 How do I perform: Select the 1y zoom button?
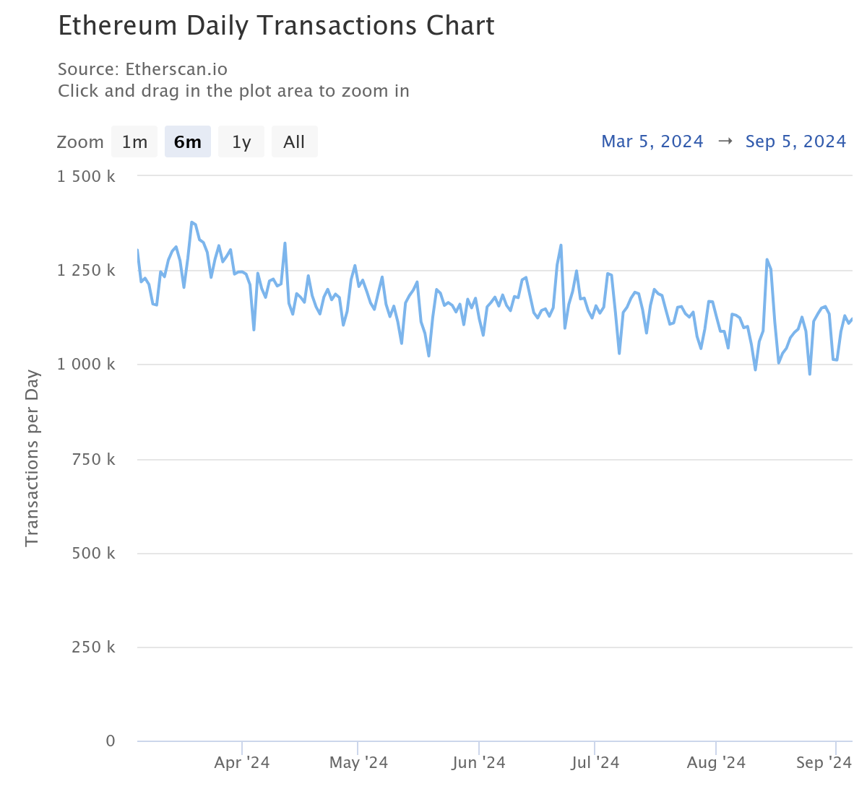click(x=241, y=141)
